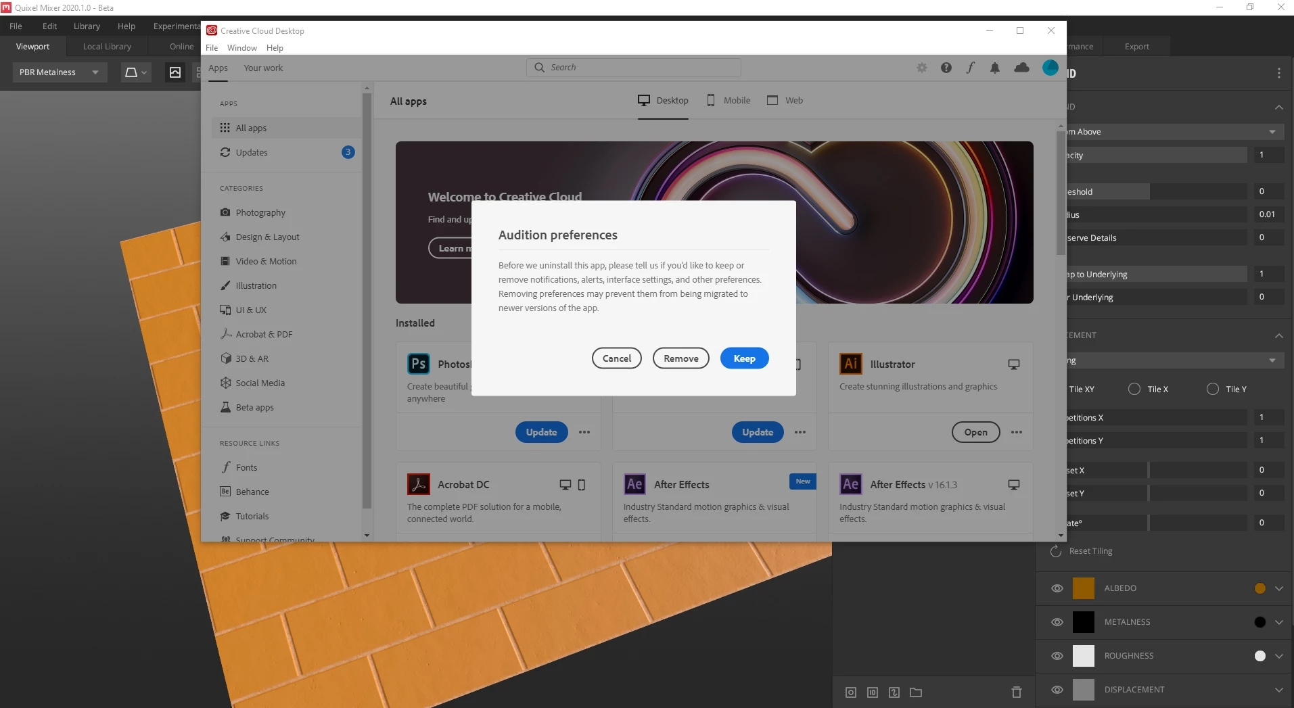The height and width of the screenshot is (708, 1294).
Task: Click the help question mark icon
Action: pyautogui.click(x=946, y=68)
